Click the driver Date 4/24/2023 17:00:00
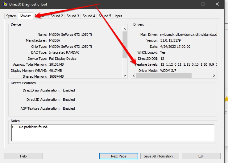Image resolution: width=228 pixels, height=163 pixels. (x=175, y=47)
